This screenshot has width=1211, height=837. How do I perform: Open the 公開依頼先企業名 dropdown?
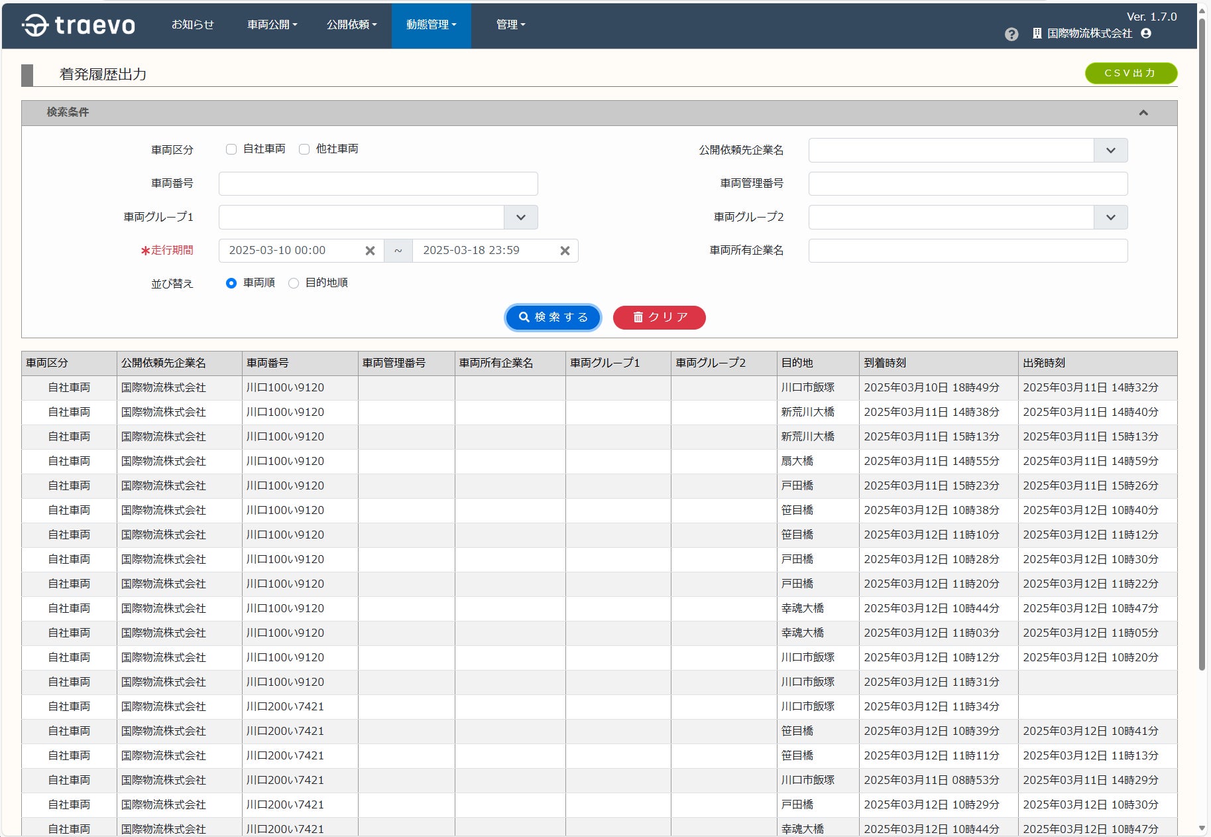click(x=1110, y=151)
